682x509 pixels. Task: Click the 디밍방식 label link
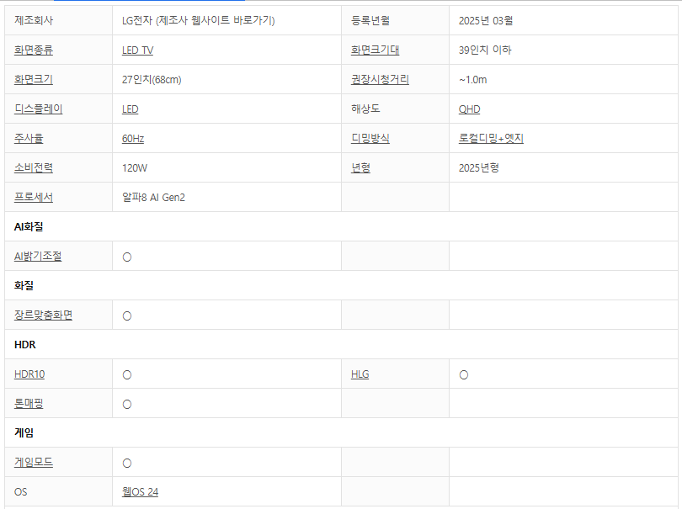(370, 139)
